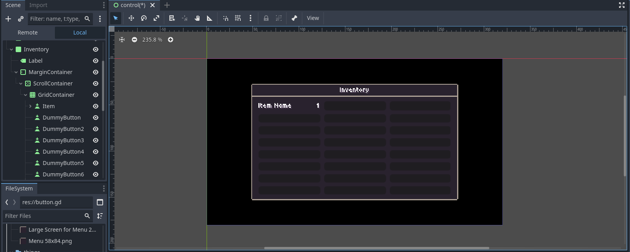Click the Add Child Node plus icon
630x252 pixels.
[x=8, y=19]
